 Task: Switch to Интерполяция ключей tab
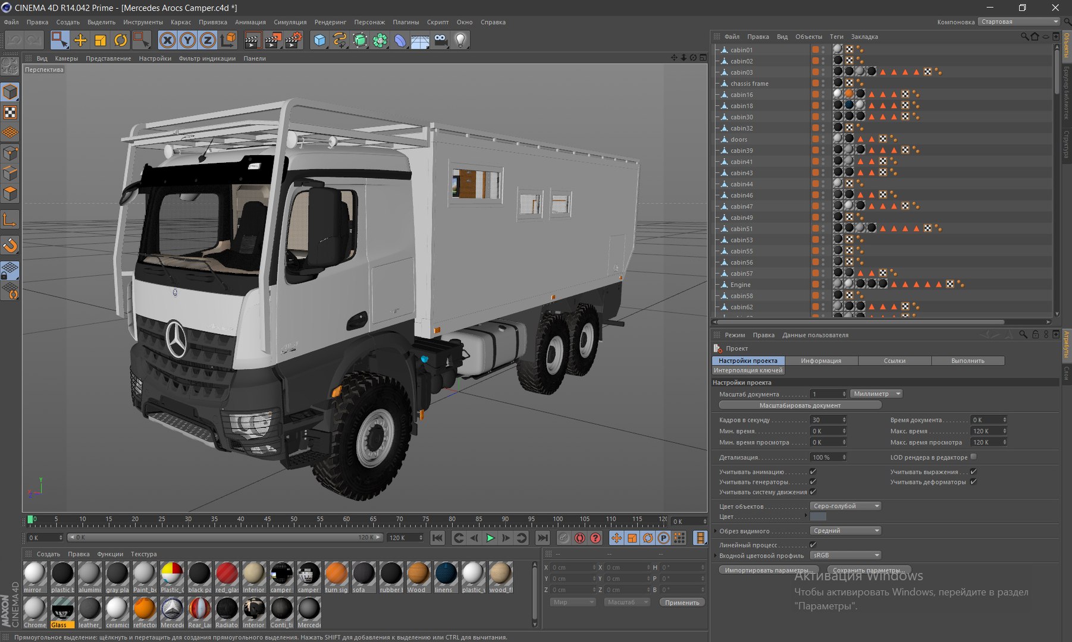coord(748,370)
